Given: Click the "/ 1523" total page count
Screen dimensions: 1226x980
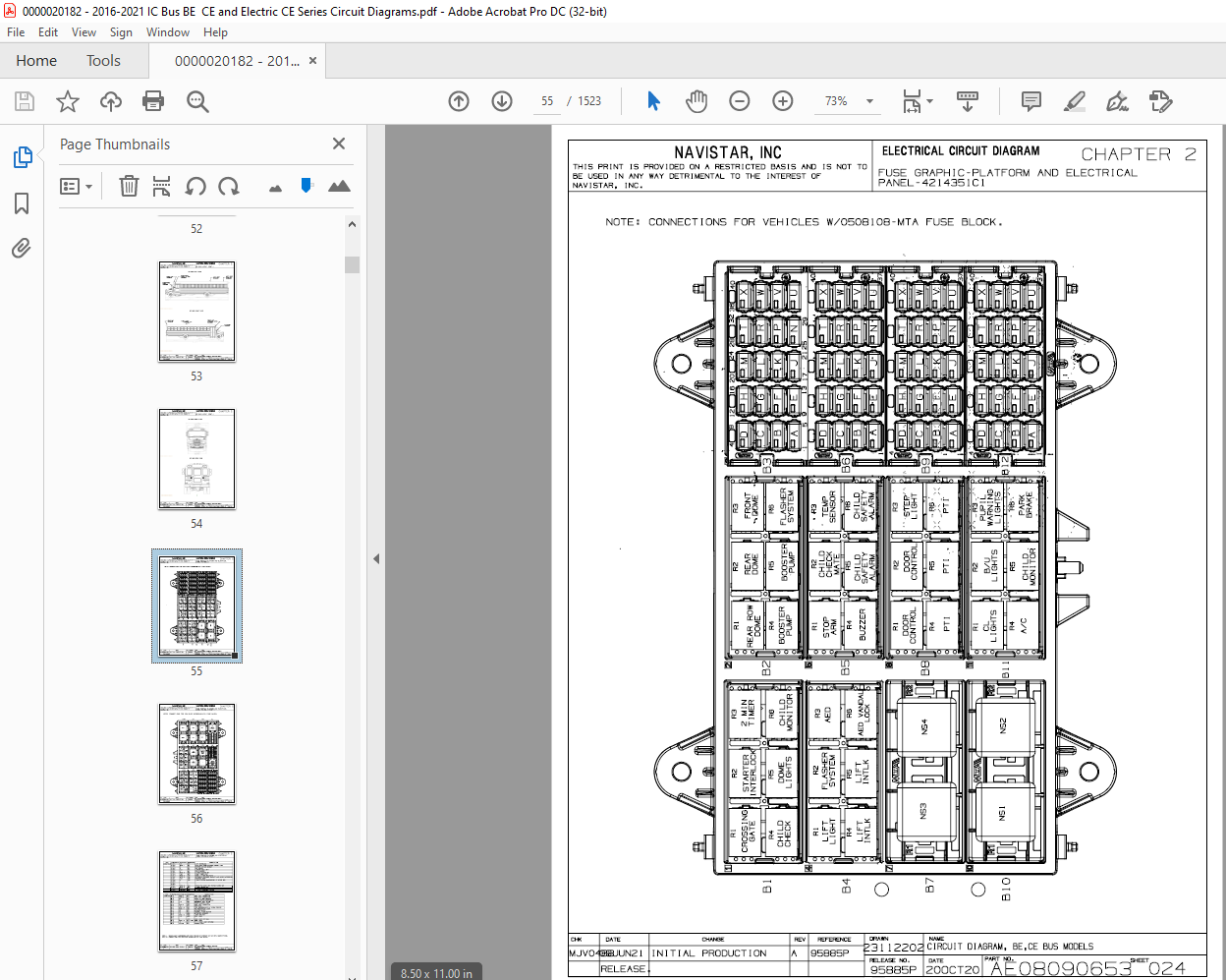Looking at the screenshot, I should [x=585, y=101].
